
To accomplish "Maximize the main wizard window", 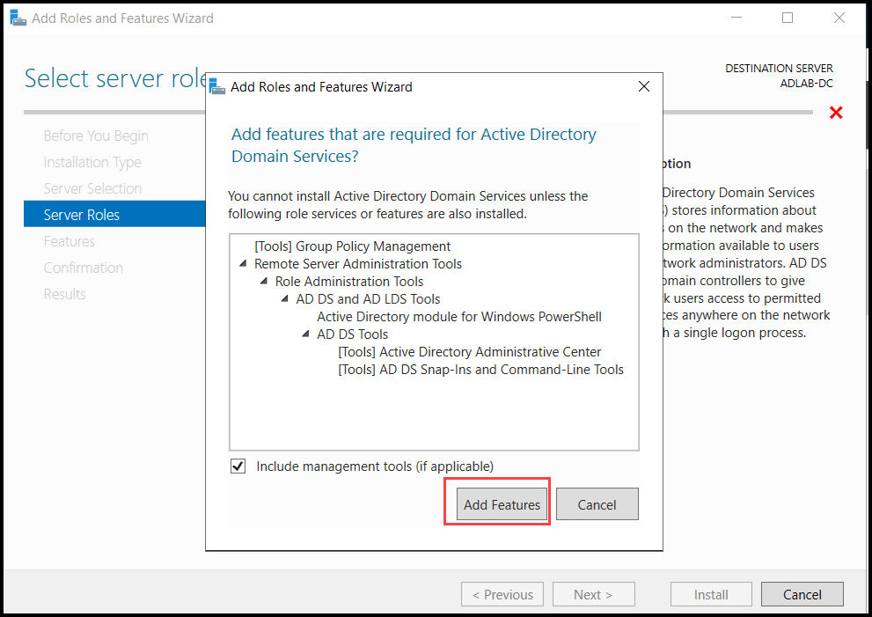I will [788, 18].
